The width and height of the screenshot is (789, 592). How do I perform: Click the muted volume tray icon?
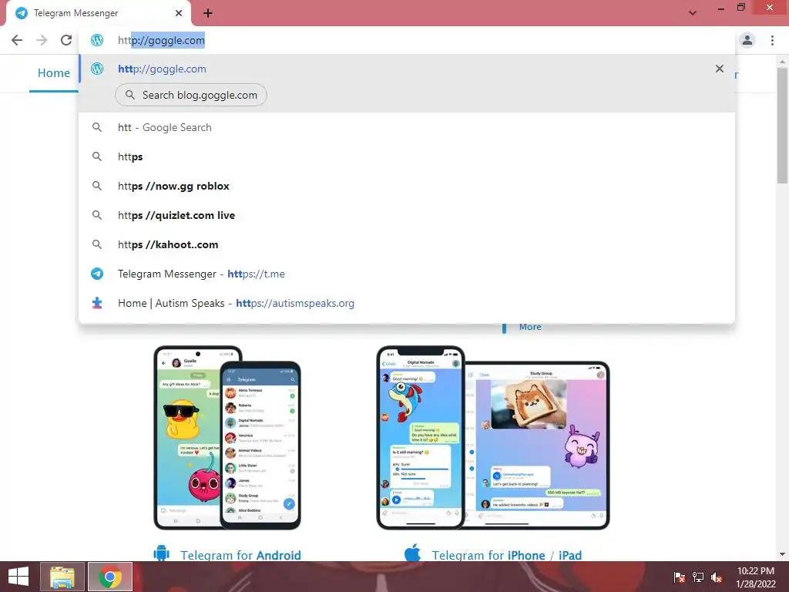[717, 577]
